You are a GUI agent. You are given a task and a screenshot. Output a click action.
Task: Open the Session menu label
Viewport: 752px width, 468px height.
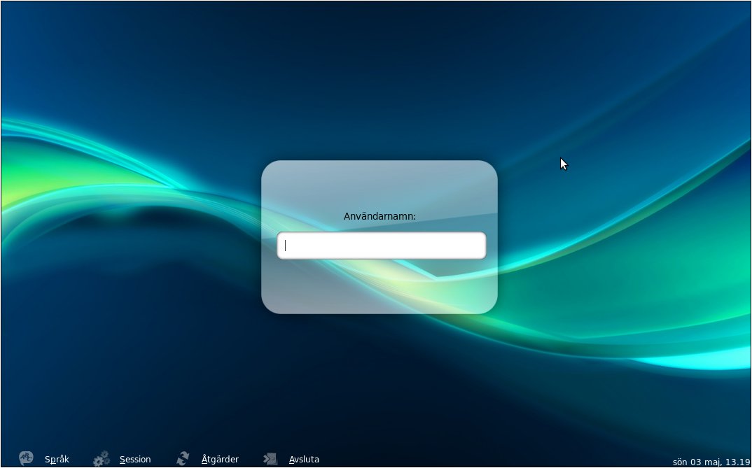[x=135, y=460]
